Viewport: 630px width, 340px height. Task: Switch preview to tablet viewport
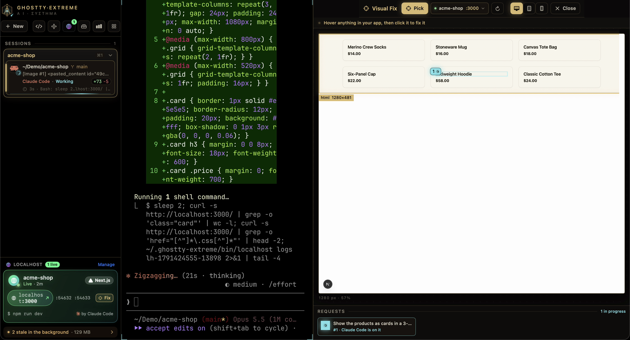(x=529, y=8)
